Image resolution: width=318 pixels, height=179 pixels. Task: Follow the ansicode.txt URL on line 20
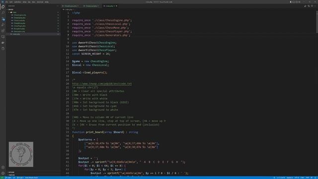102,84
